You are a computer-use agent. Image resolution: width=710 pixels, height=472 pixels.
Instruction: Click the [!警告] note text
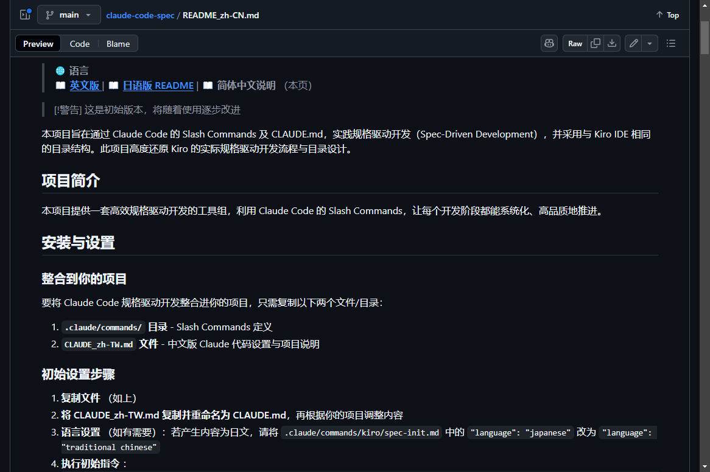click(147, 110)
